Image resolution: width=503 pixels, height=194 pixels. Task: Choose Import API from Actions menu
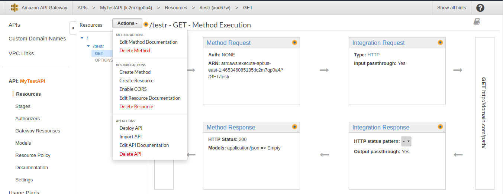[x=130, y=137]
